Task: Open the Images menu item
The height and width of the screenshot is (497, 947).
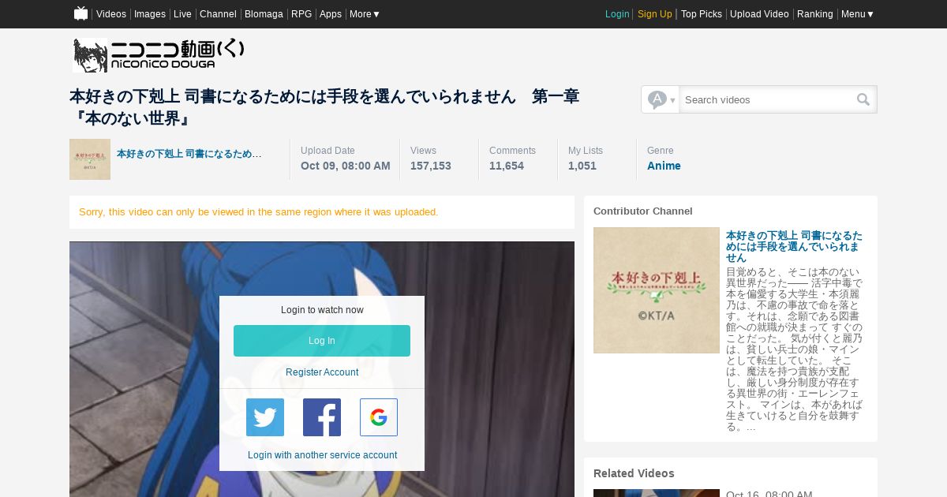Action: point(150,14)
